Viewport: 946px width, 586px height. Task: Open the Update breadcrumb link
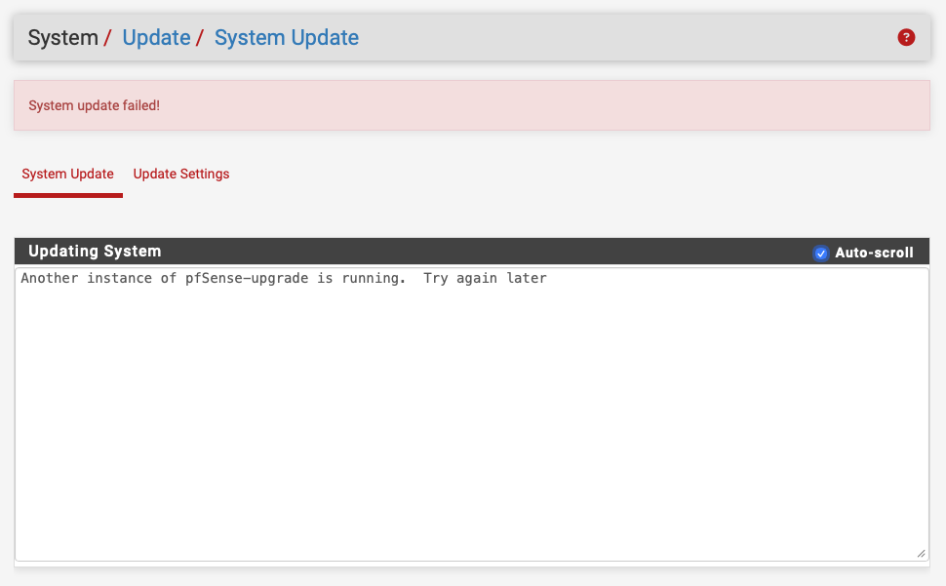tap(156, 37)
